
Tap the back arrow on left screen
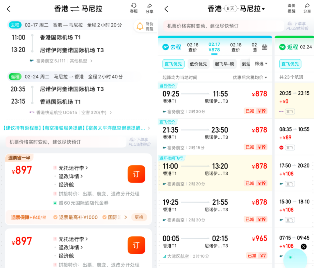pos(8,9)
